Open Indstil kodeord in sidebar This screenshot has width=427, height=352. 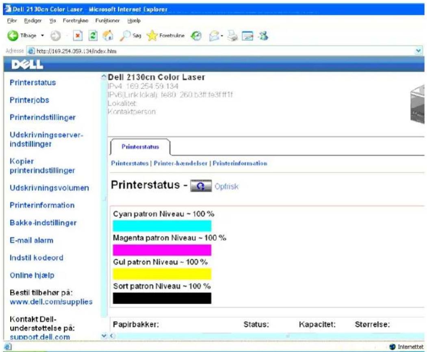[36, 257]
